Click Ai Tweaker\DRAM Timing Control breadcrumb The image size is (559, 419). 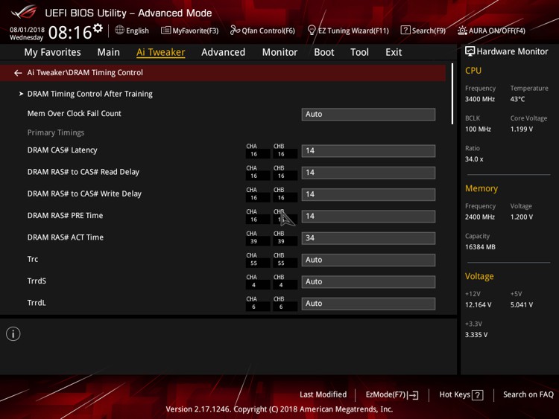(85, 73)
